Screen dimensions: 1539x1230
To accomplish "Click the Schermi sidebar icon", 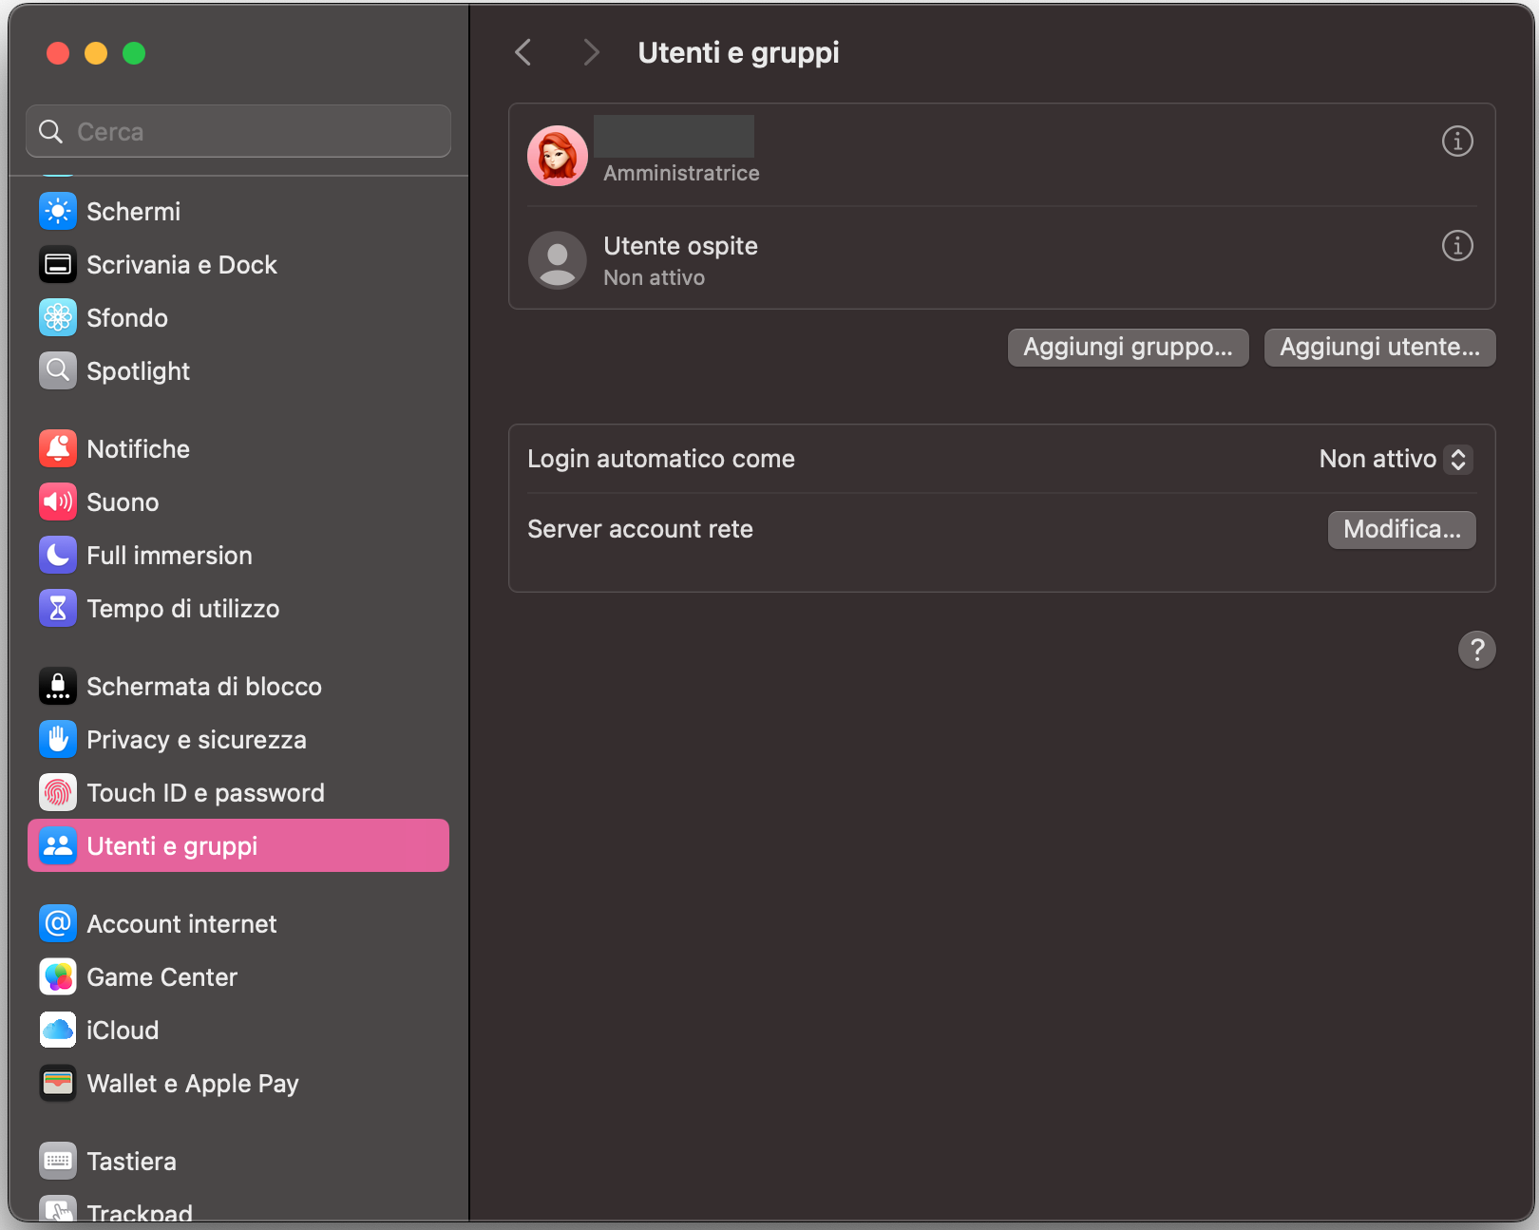I will click(x=58, y=211).
